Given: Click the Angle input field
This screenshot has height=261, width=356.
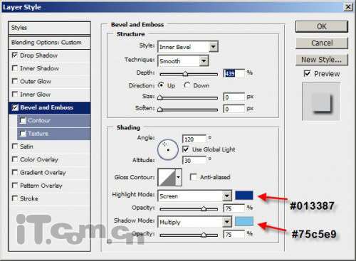Looking at the screenshot, I should [194, 139].
